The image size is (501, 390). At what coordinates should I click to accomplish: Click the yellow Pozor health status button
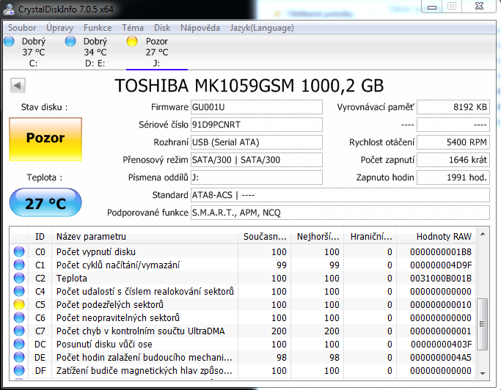pyautogui.click(x=45, y=139)
